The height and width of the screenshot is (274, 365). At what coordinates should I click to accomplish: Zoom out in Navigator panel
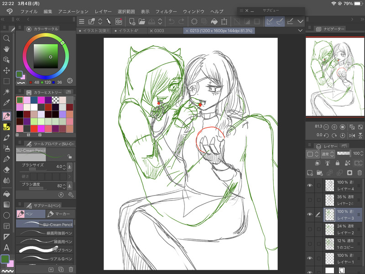coord(326,127)
